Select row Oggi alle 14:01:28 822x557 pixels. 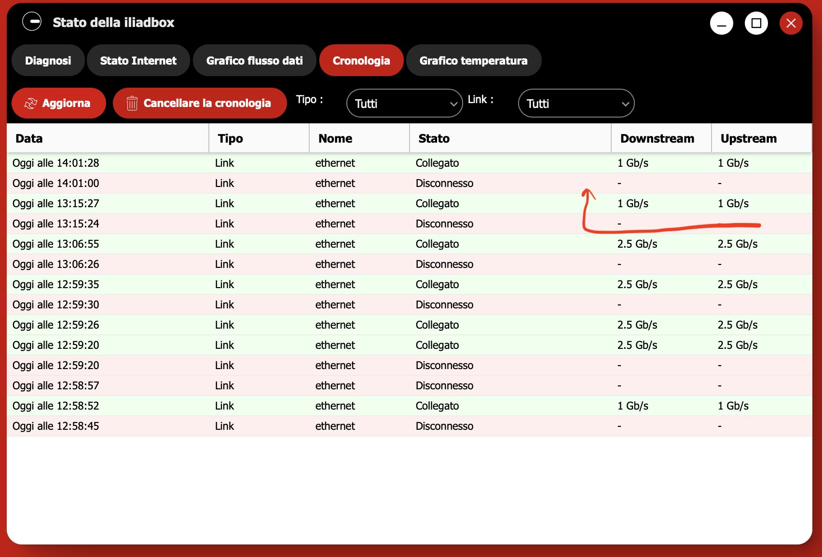pyautogui.click(x=410, y=163)
